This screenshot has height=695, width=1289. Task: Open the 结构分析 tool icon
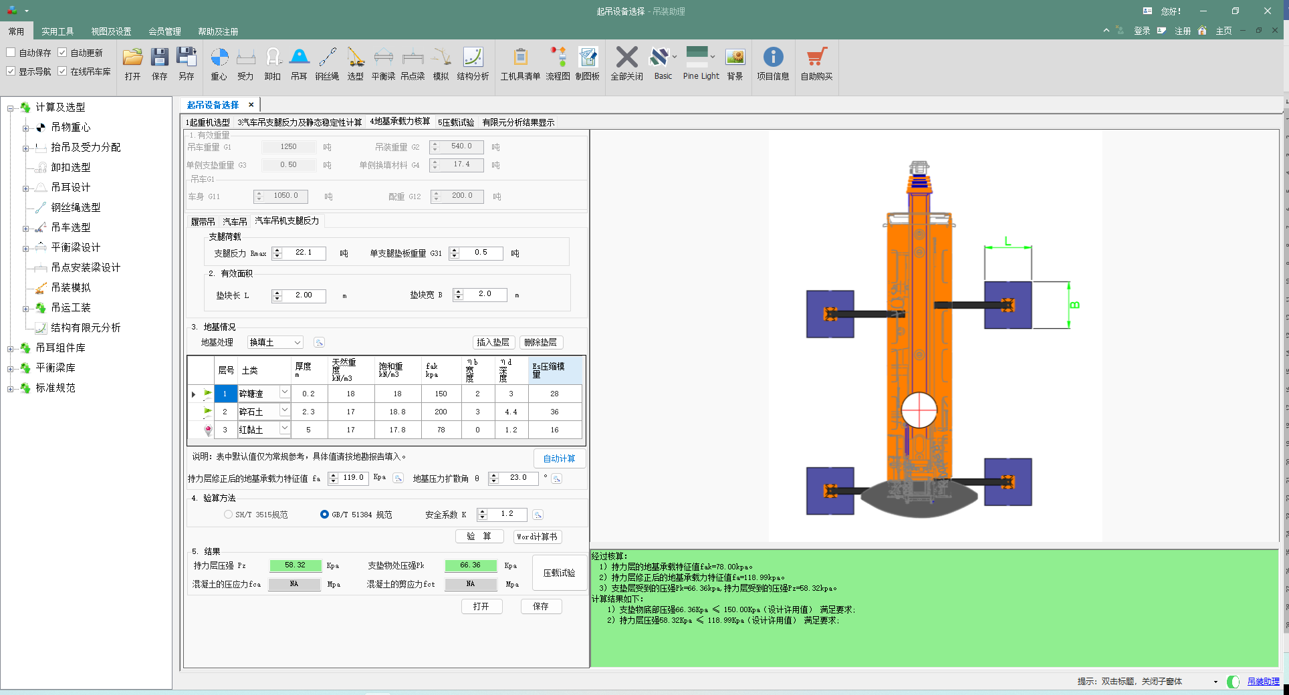click(x=473, y=57)
